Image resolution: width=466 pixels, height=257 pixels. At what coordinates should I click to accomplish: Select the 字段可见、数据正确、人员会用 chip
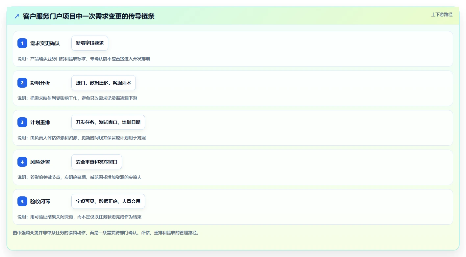coord(108,201)
